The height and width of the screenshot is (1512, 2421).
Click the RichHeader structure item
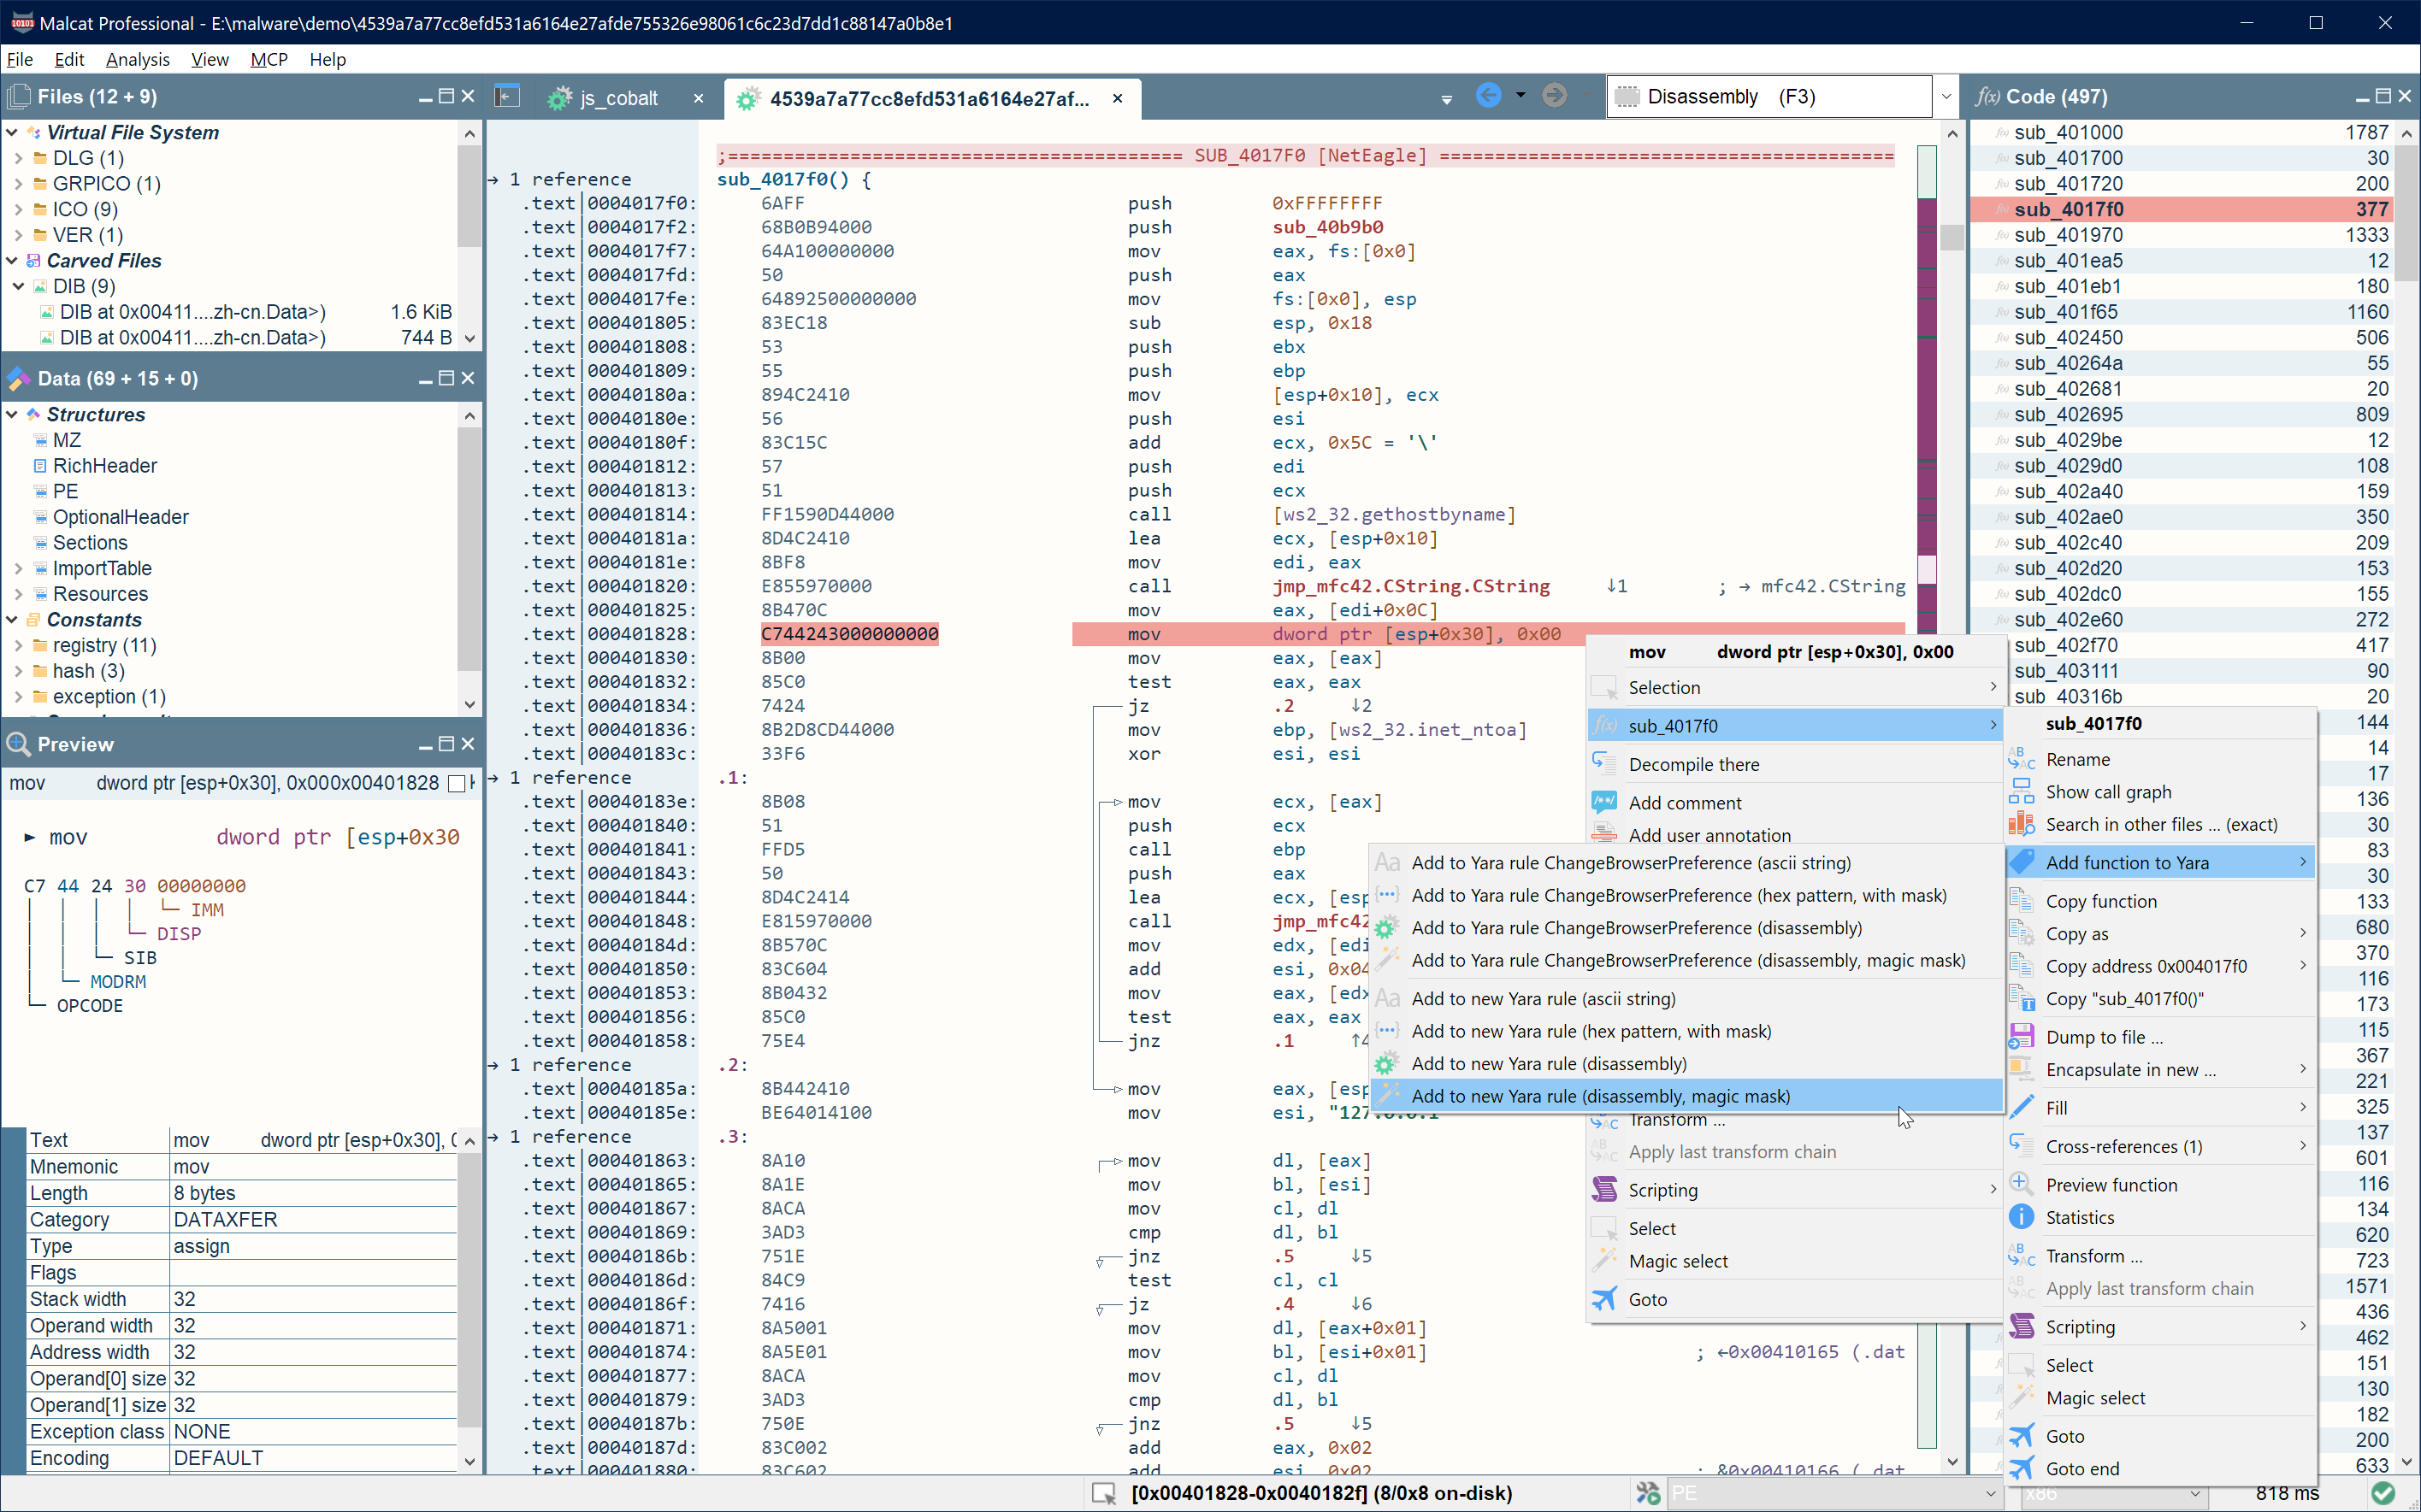tap(104, 466)
